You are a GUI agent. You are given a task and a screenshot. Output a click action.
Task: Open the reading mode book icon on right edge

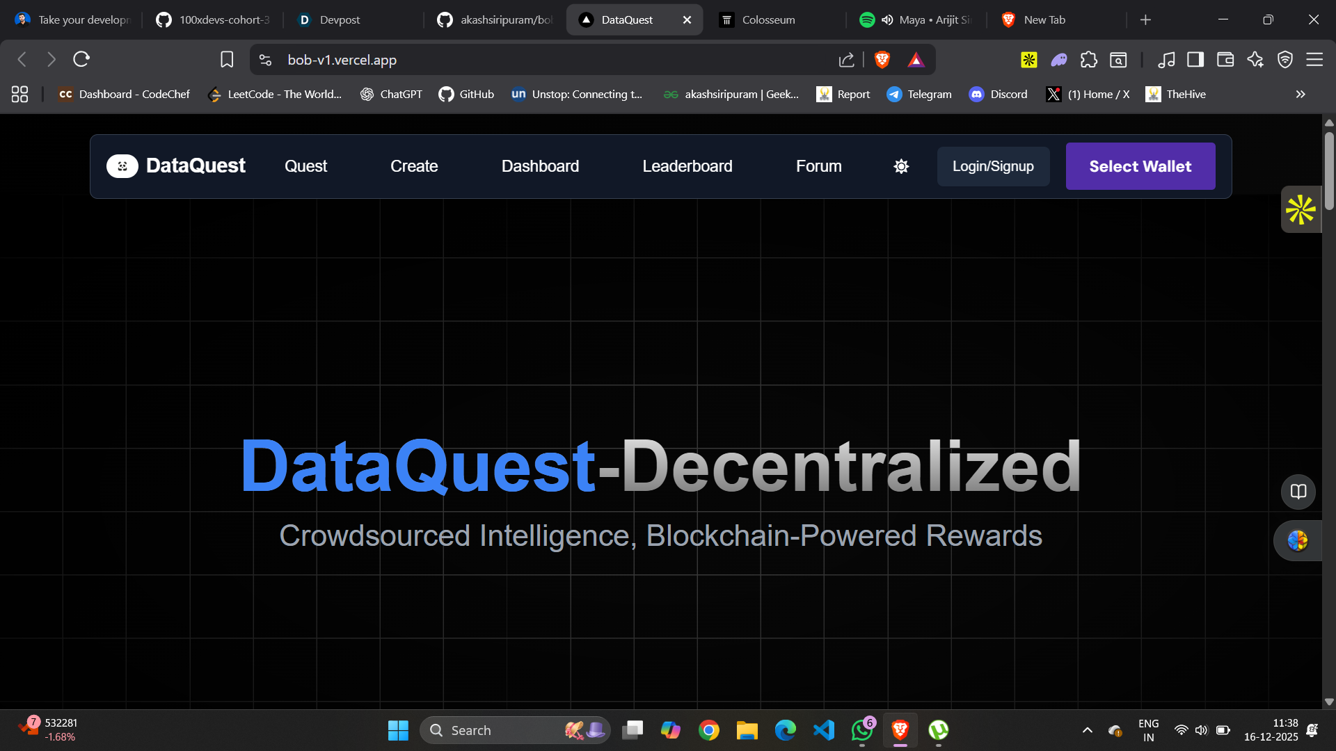coord(1298,492)
